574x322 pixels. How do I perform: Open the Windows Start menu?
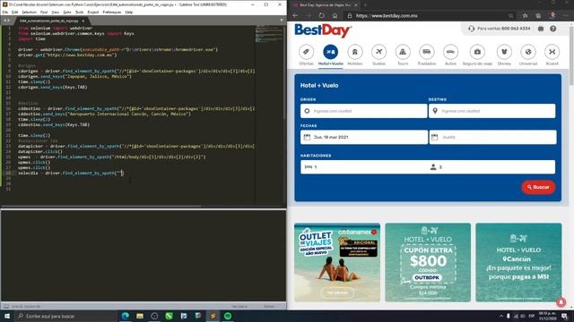(7, 316)
